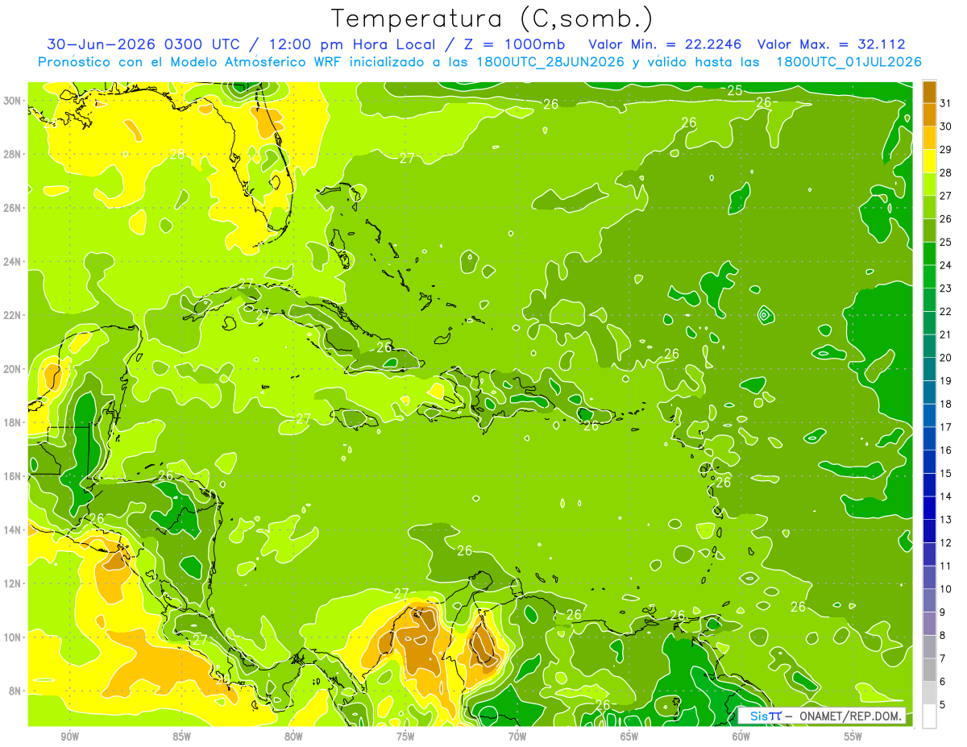This screenshot has height=747, width=967.
Task: Click legend value 31
Action: coord(945,103)
